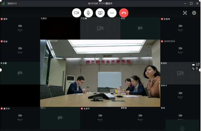Check the signal strength indicator
The width and height of the screenshot is (201, 131).
[3, 3]
